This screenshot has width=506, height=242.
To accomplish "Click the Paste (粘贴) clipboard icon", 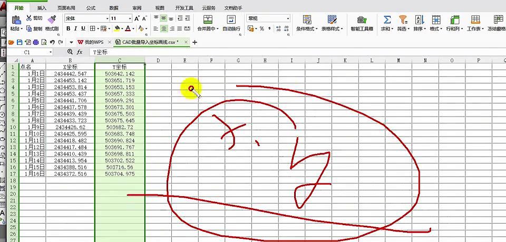I will pyautogui.click(x=16, y=20).
